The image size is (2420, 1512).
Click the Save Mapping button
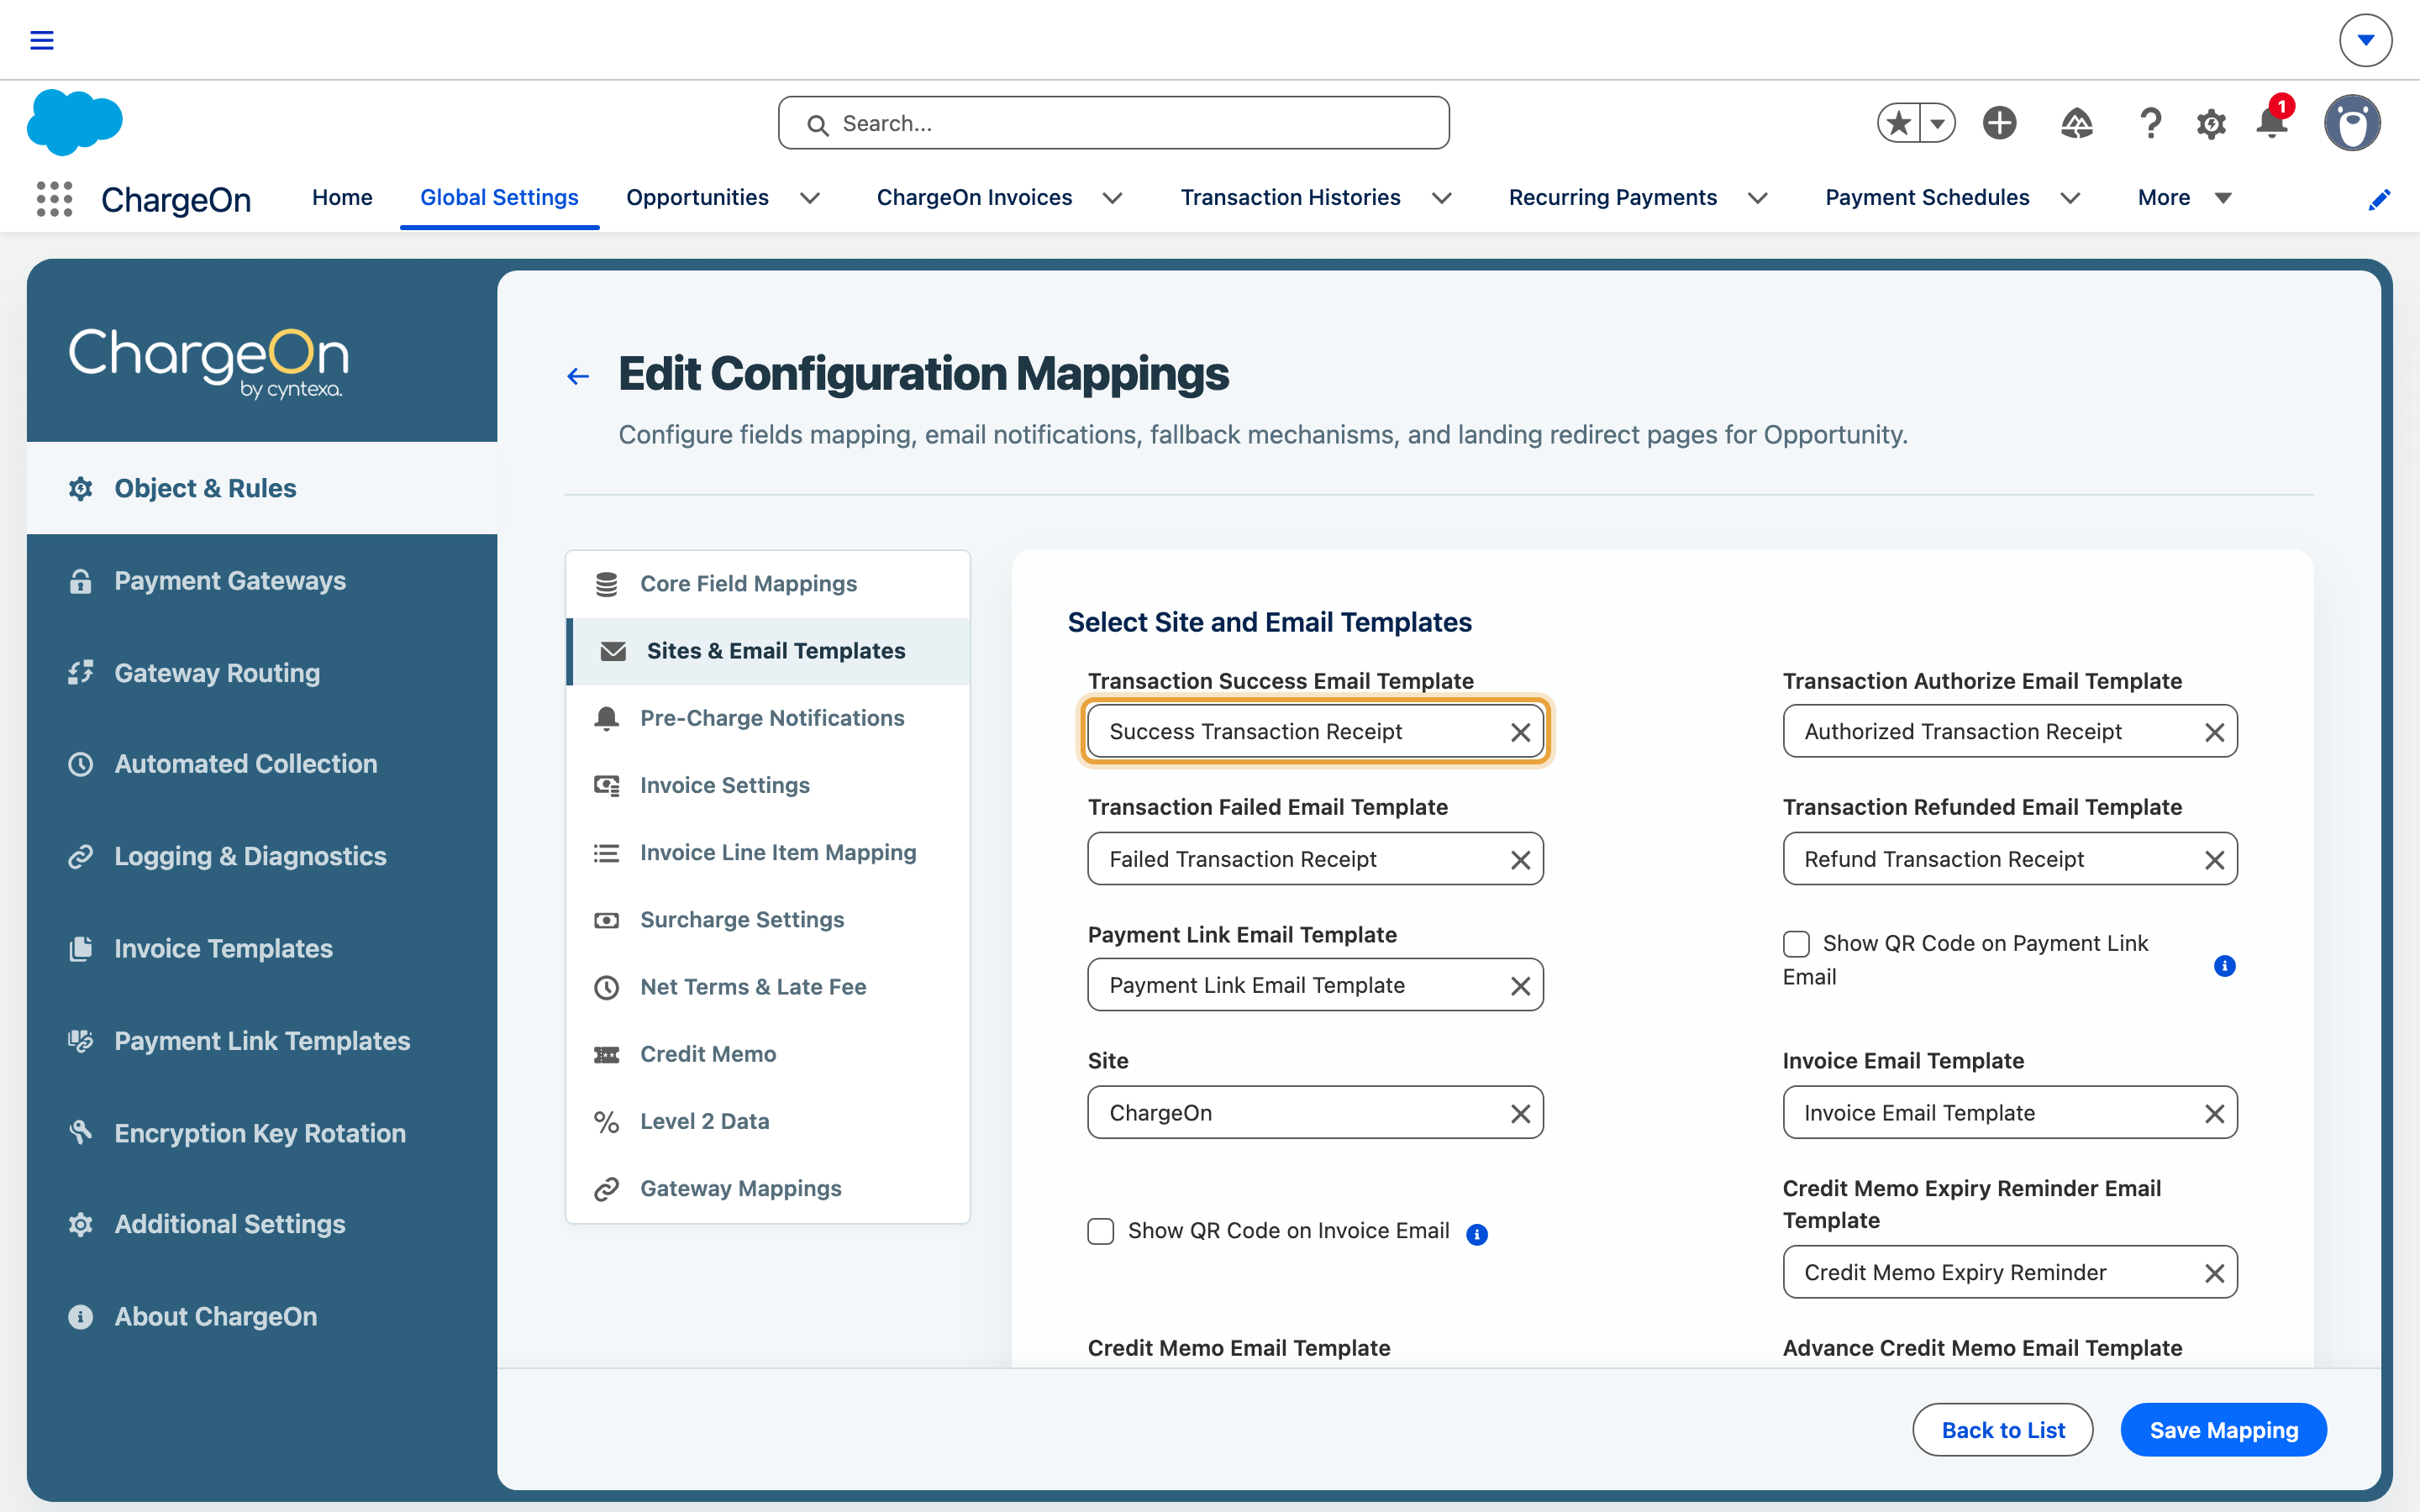click(x=2223, y=1430)
